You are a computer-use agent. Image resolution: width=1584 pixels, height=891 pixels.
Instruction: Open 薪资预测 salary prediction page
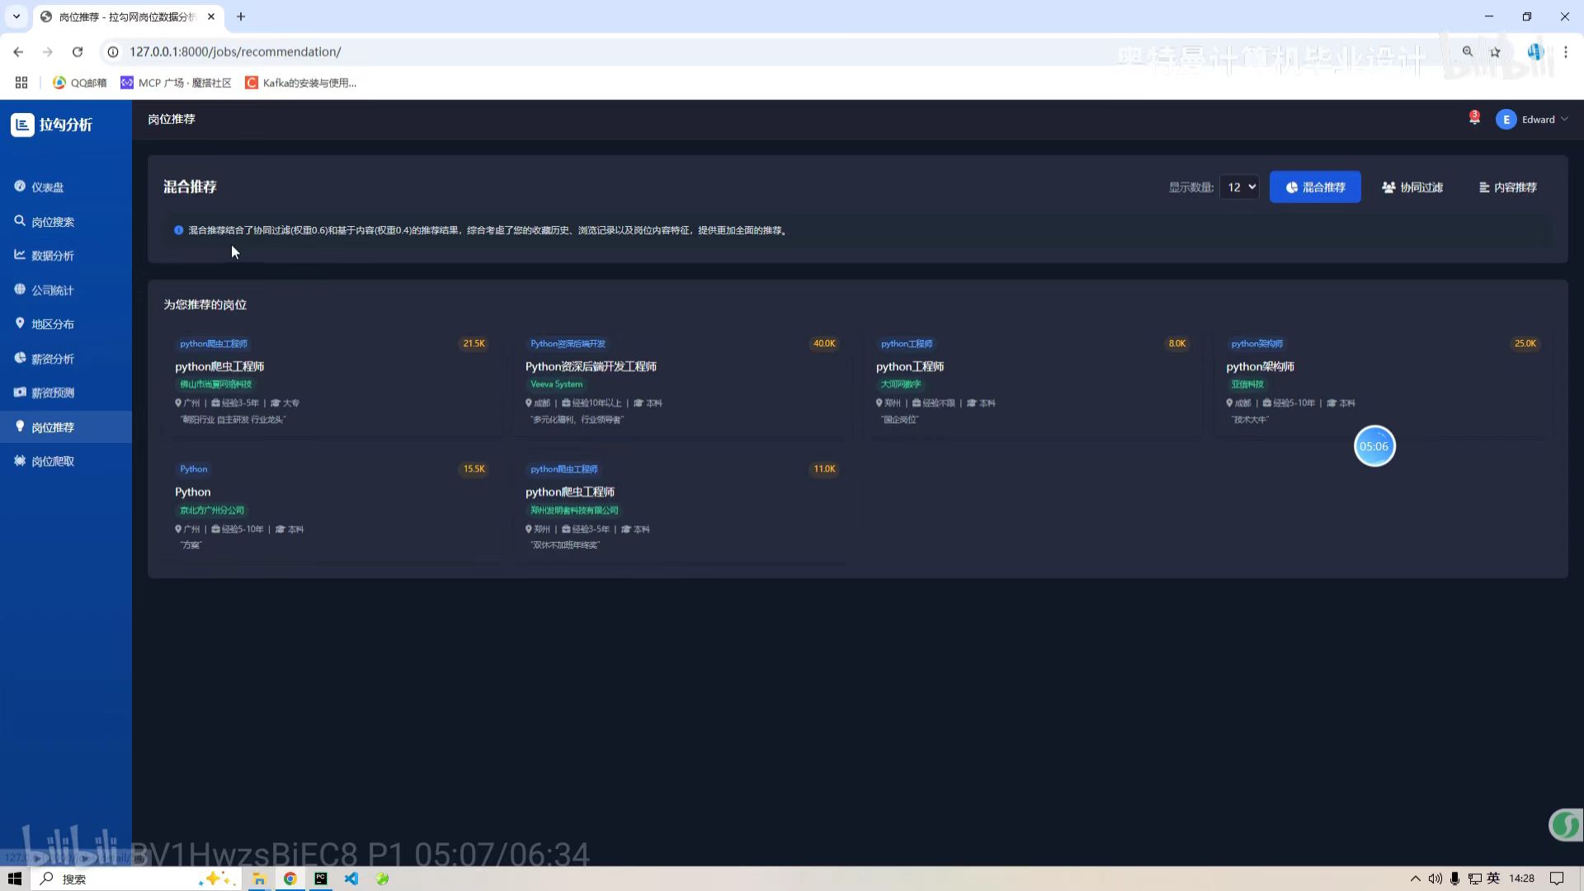52,393
